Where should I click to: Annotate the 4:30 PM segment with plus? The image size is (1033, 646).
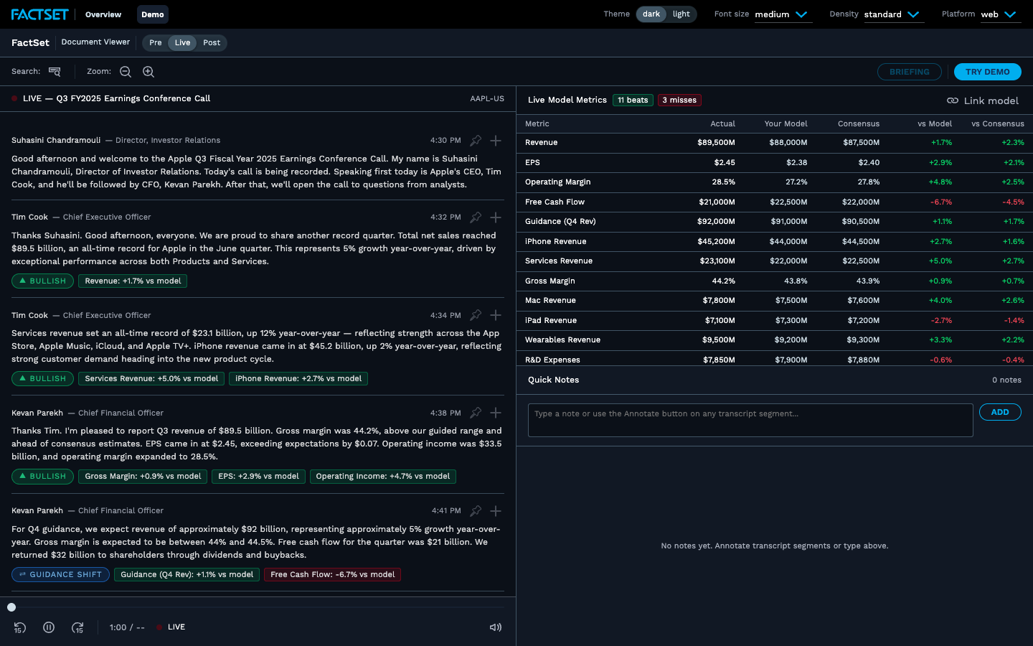tap(496, 141)
